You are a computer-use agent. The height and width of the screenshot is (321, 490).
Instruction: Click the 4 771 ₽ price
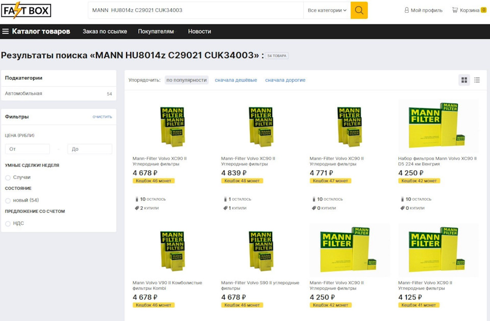(x=321, y=173)
